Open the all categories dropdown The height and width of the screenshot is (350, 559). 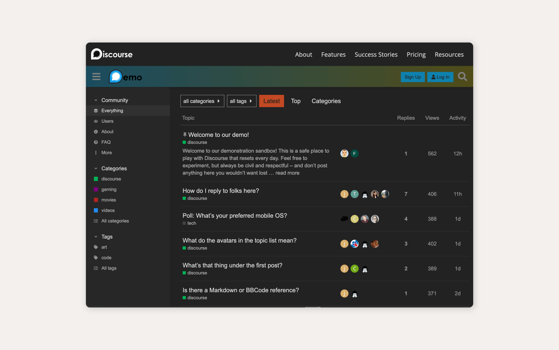[x=202, y=101]
